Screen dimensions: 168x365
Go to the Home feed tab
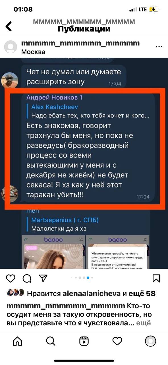[x=17, y=340]
